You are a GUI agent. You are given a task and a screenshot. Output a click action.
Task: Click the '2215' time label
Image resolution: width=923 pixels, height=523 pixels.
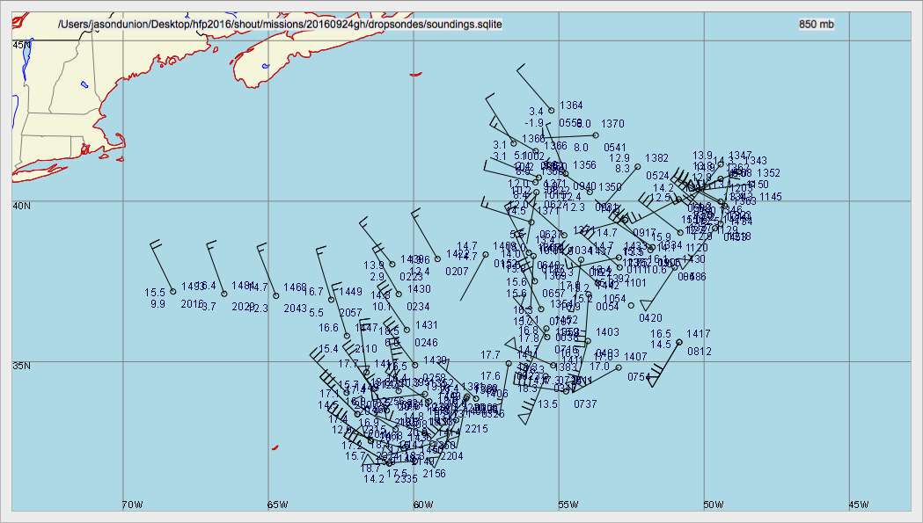tap(476, 429)
